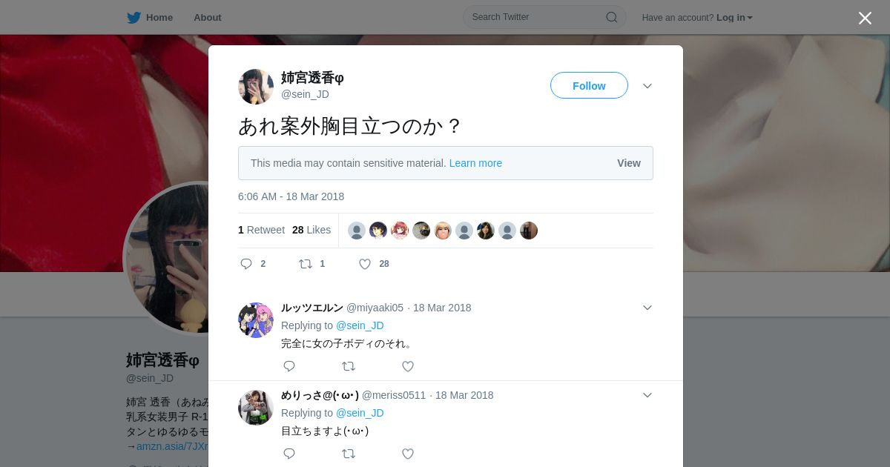Reply to the miyaaki05 comment
The width and height of the screenshot is (890, 467).
pyautogui.click(x=289, y=366)
